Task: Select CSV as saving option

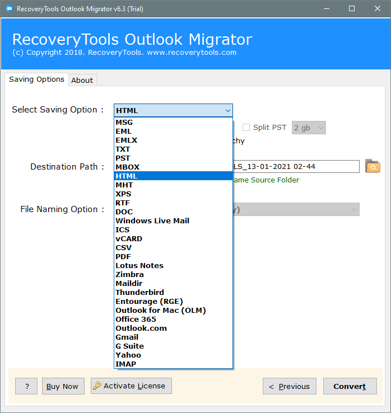Action: point(173,247)
